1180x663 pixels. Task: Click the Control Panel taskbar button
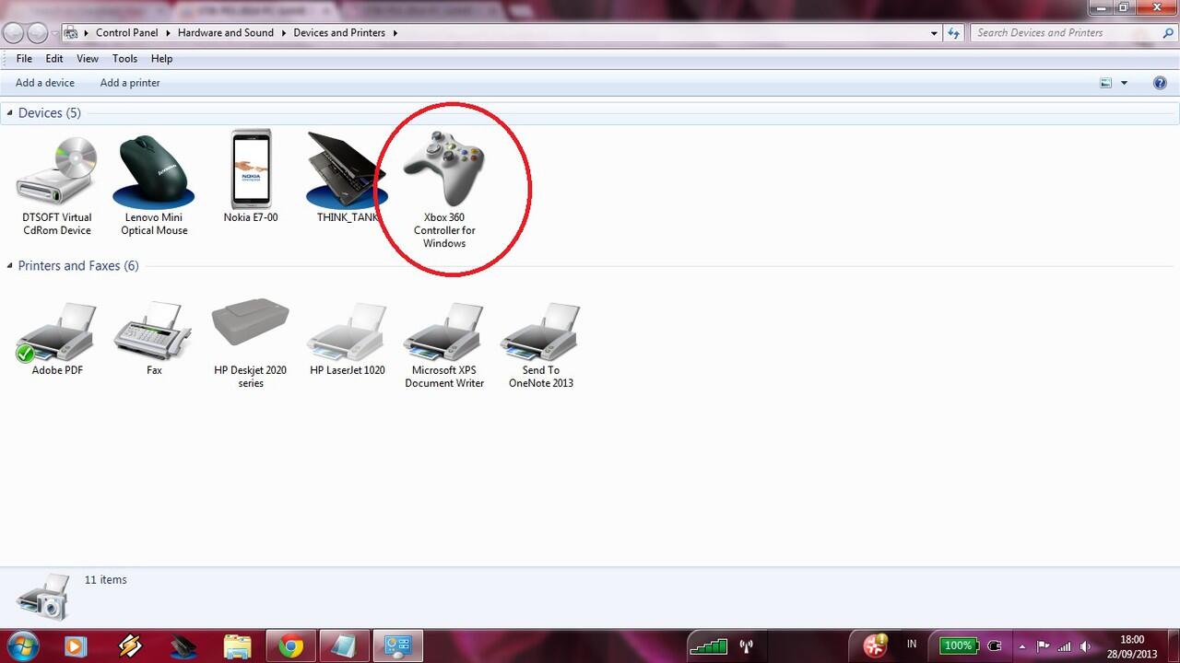[398, 646]
